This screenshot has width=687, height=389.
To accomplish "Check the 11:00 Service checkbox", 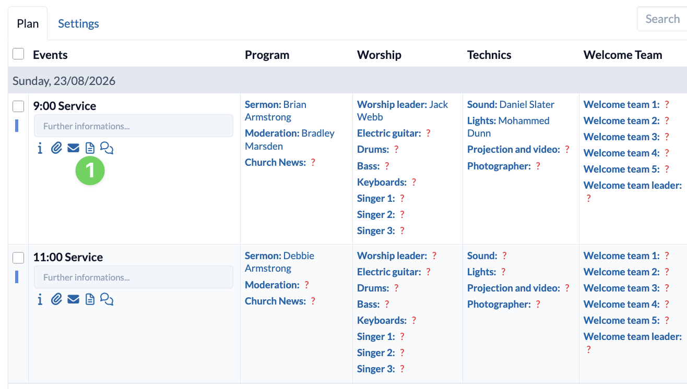I will tap(18, 258).
